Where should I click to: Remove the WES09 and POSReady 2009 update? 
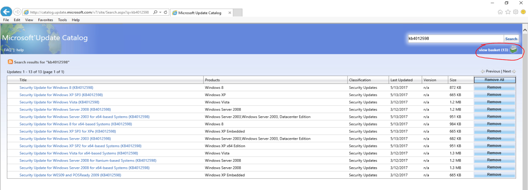point(494,175)
